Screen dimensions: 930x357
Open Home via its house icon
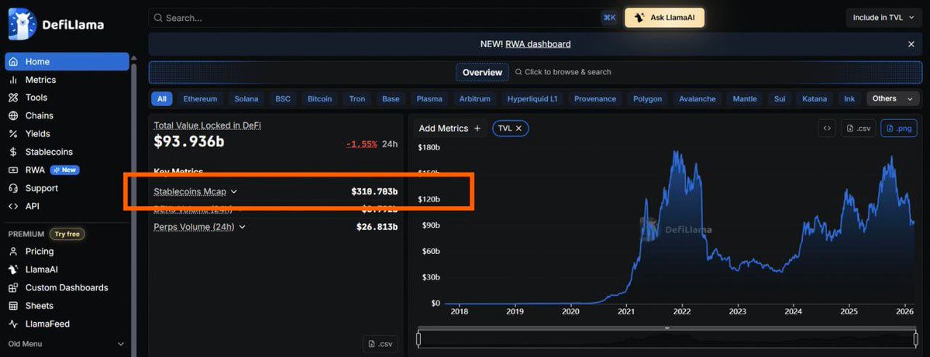point(13,62)
